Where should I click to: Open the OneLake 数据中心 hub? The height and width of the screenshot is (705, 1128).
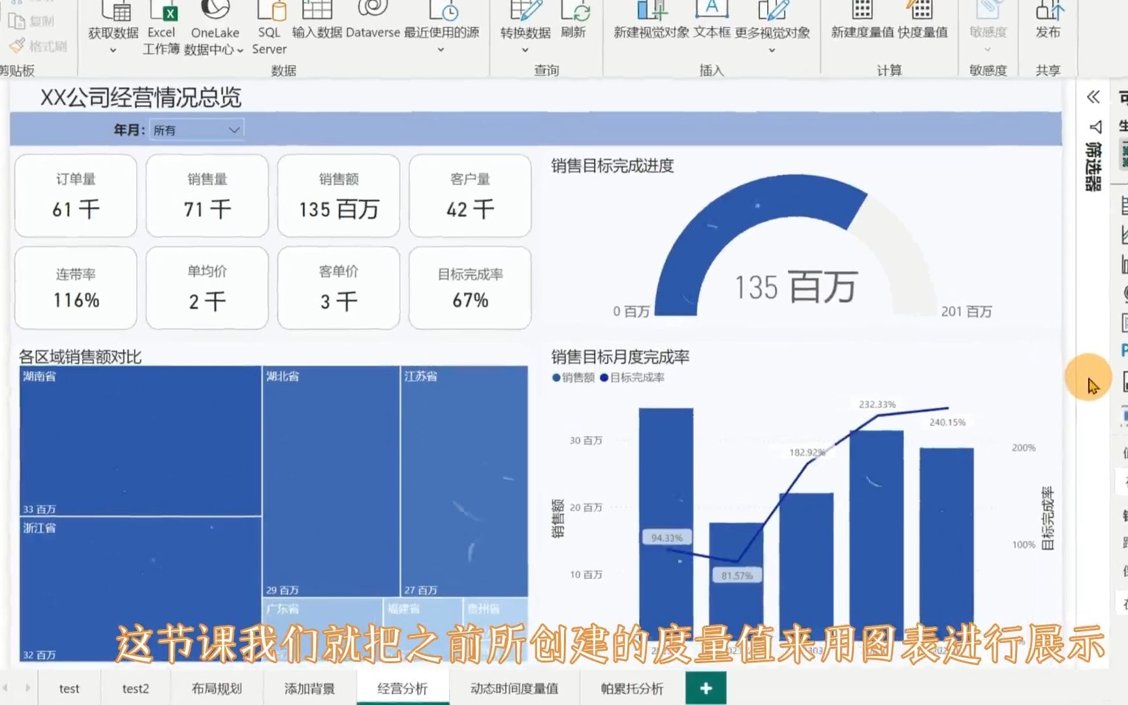pos(214,26)
